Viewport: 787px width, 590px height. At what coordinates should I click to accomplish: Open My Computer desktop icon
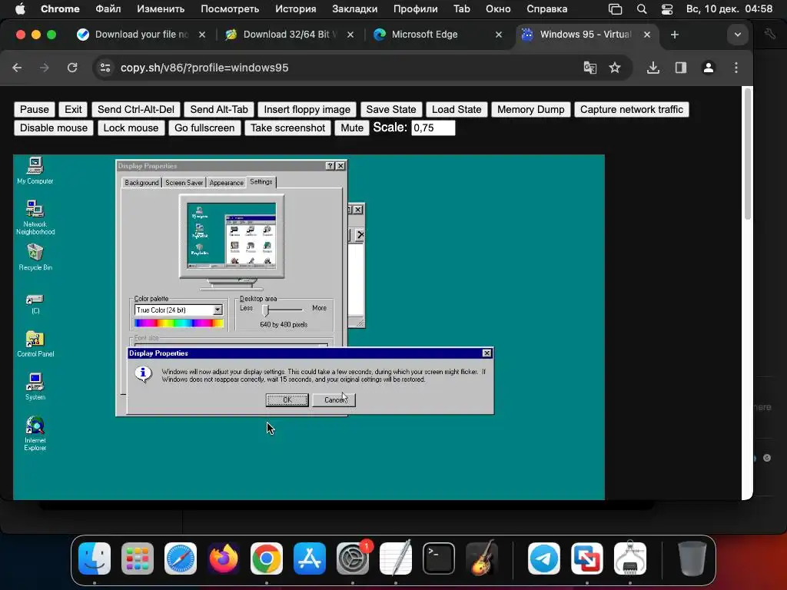(35, 170)
